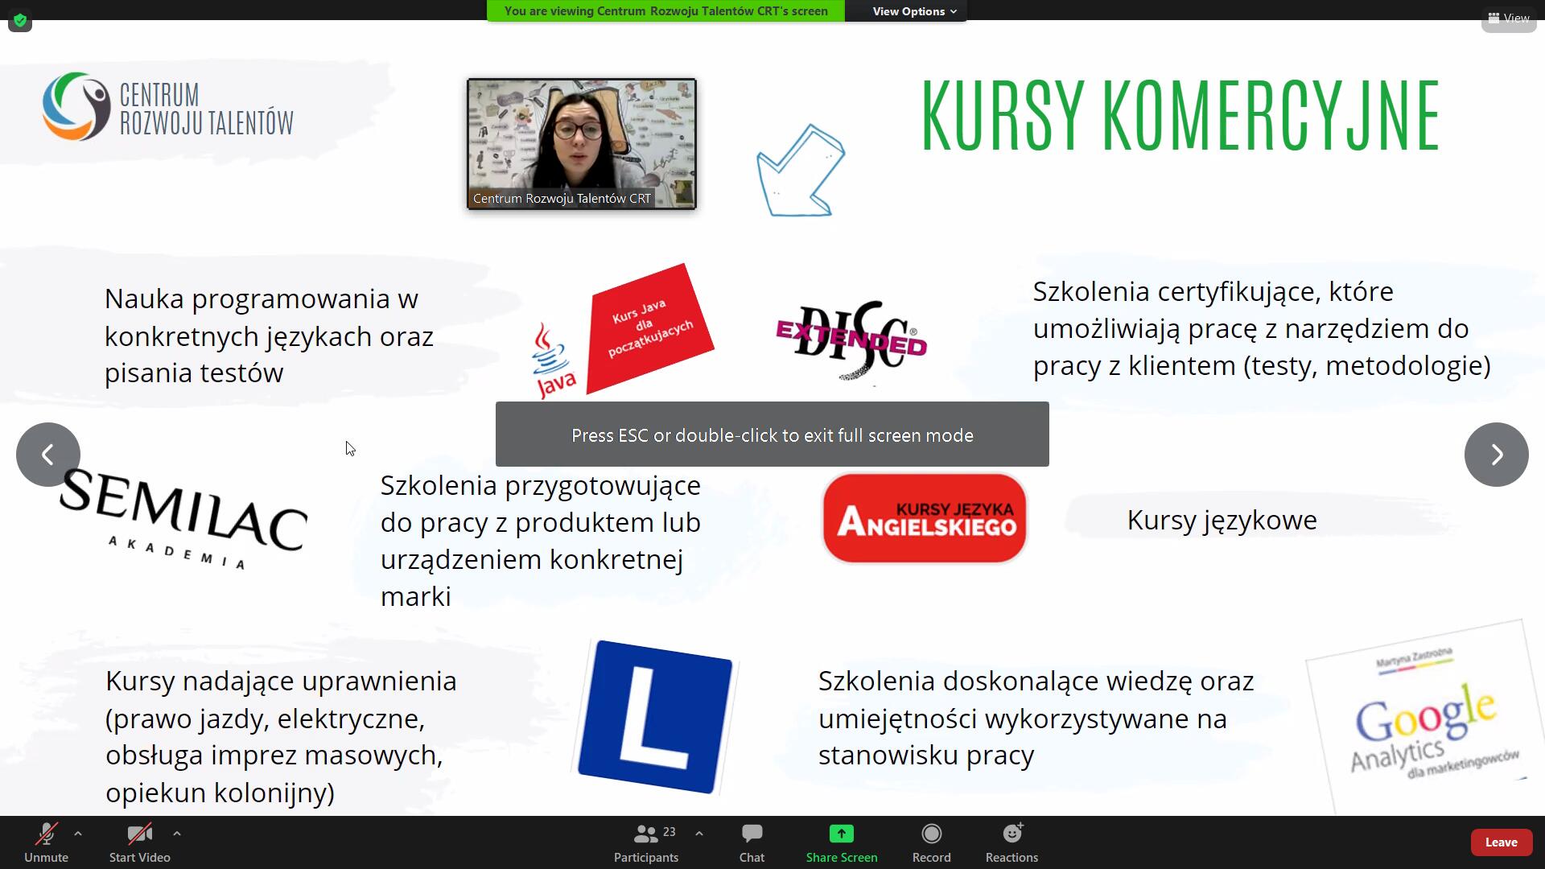Viewport: 1545px width, 869px height.
Task: Start recording with the Record button
Action: point(931,842)
